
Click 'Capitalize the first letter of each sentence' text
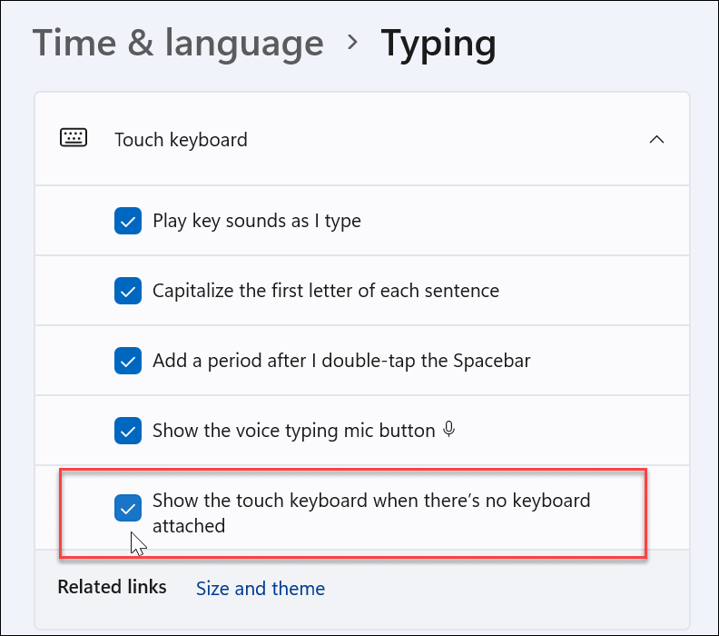click(326, 291)
